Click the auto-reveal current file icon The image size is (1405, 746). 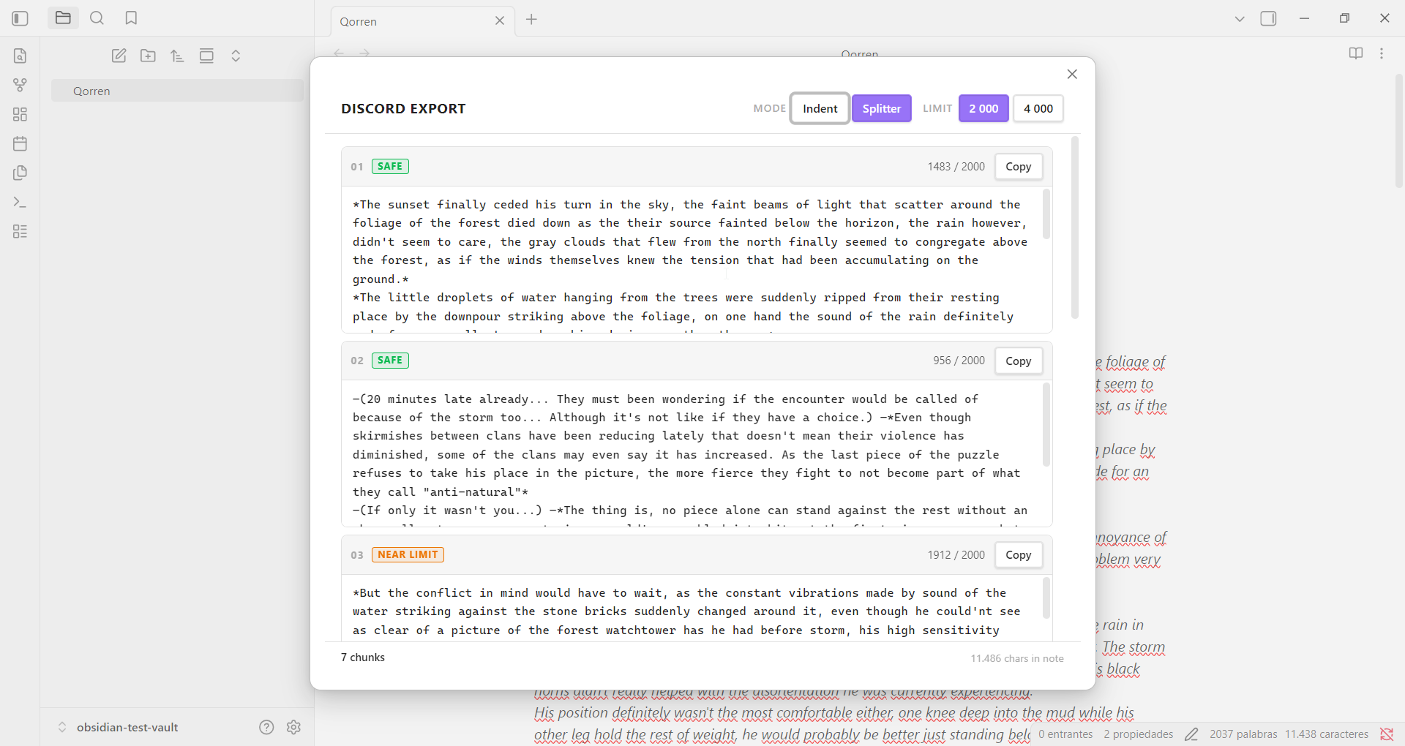pos(206,56)
